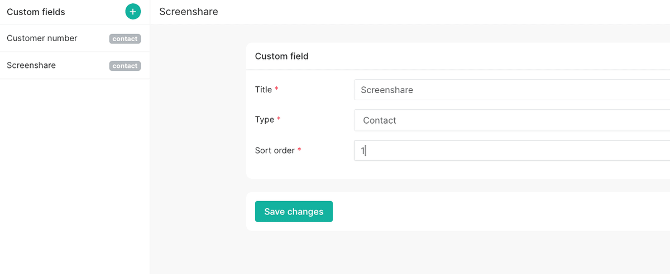Focus the Title input containing Screenshare
Screen dimensions: 670x274
[x=512, y=90]
